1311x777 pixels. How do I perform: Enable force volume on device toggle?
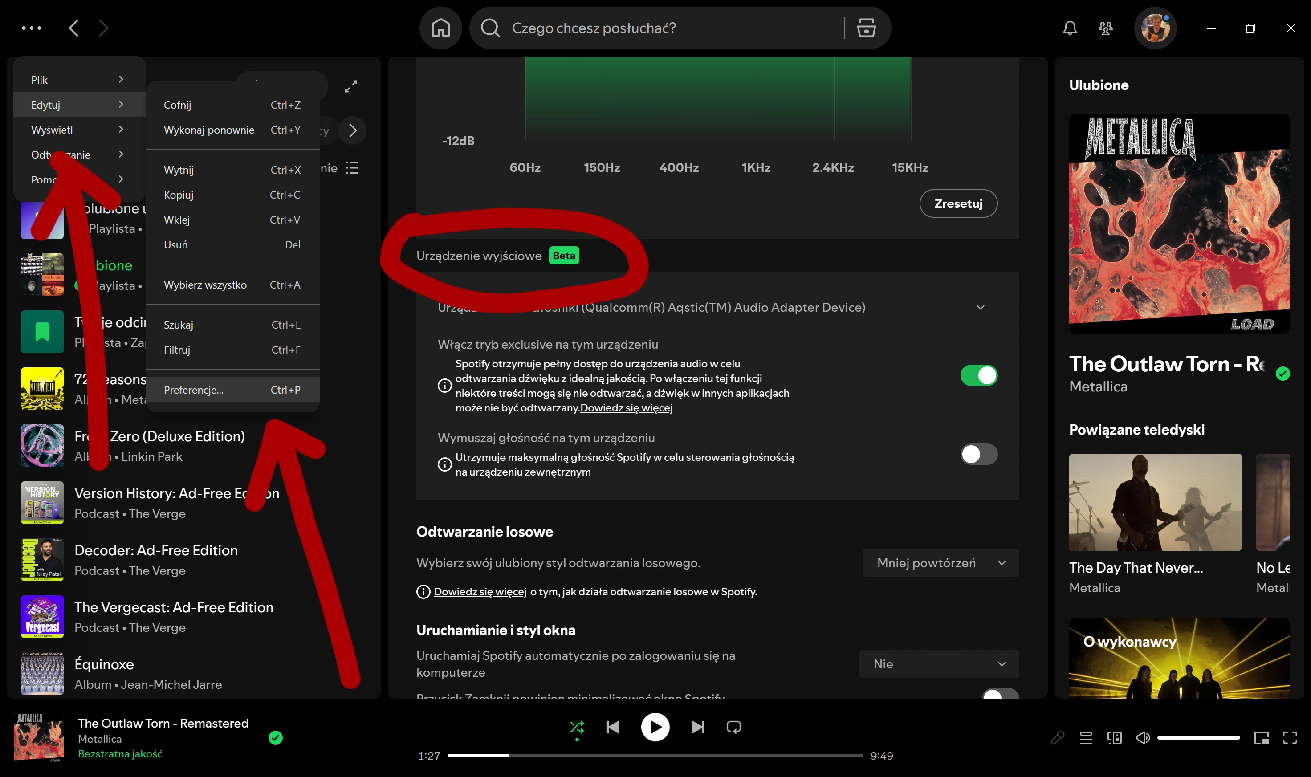978,454
